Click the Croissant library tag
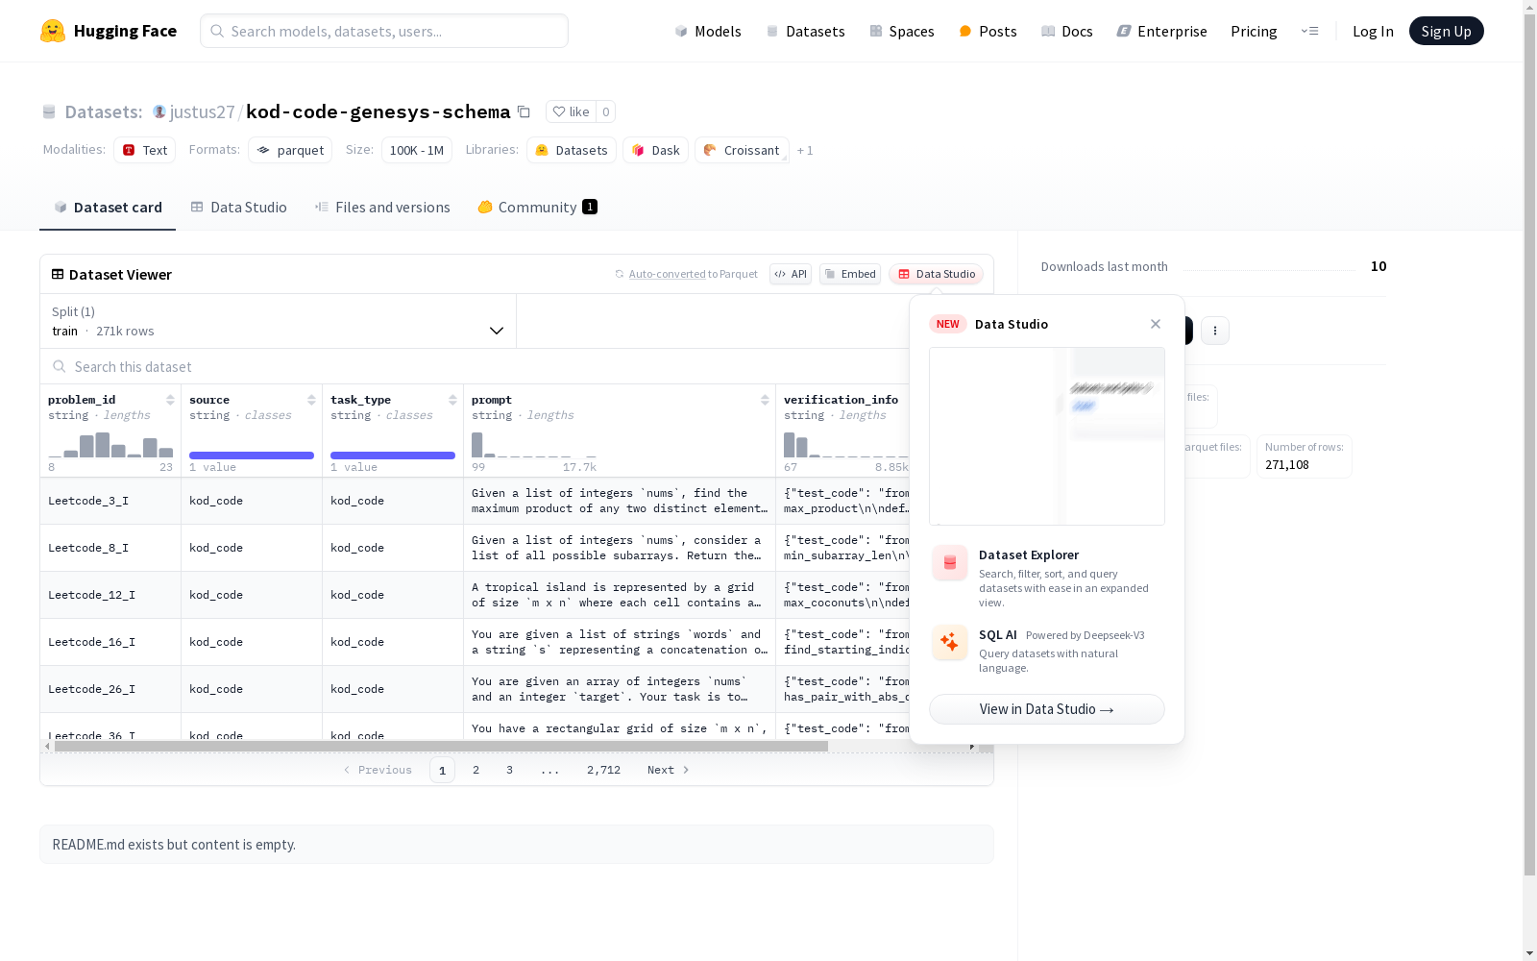This screenshot has height=961, width=1537. coord(742,150)
